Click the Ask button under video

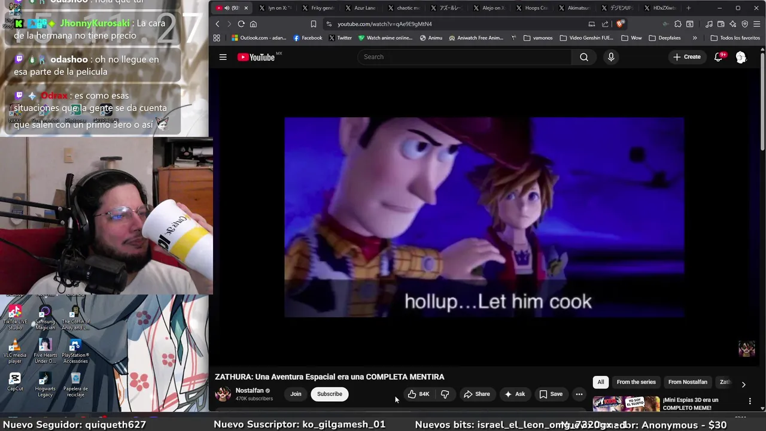pyautogui.click(x=515, y=394)
